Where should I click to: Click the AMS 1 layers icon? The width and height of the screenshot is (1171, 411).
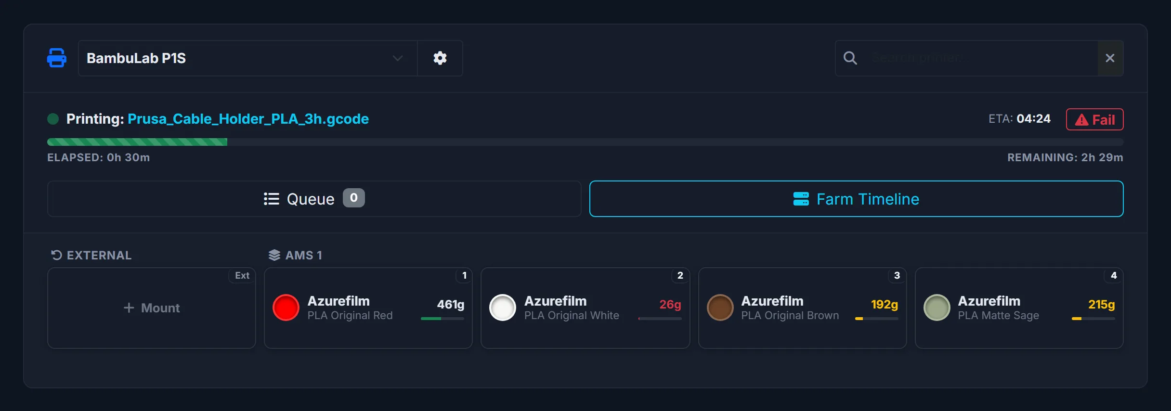274,255
